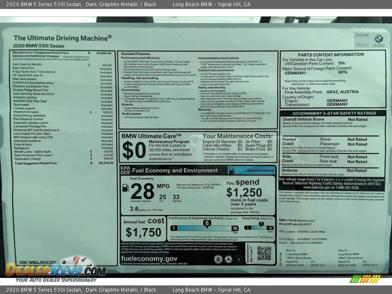Click the 'Standard Features' heading
Image resolution: width=392 pixels, height=294 pixels.
point(135,54)
